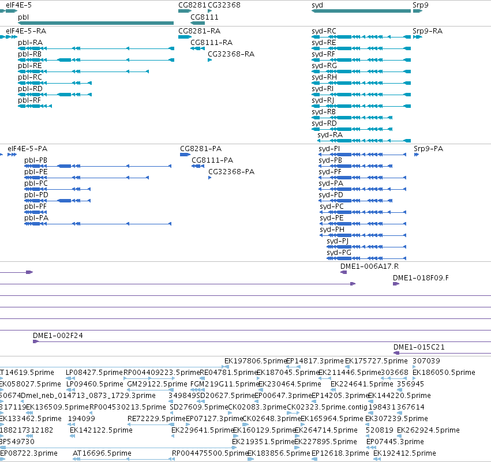The height and width of the screenshot is (462, 491).
Task: Click the syd gene span bar
Action: click(361, 11)
